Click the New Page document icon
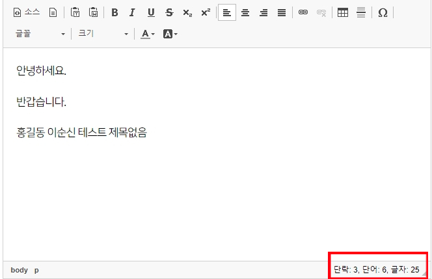Image resolution: width=432 pixels, height=279 pixels. pos(53,12)
